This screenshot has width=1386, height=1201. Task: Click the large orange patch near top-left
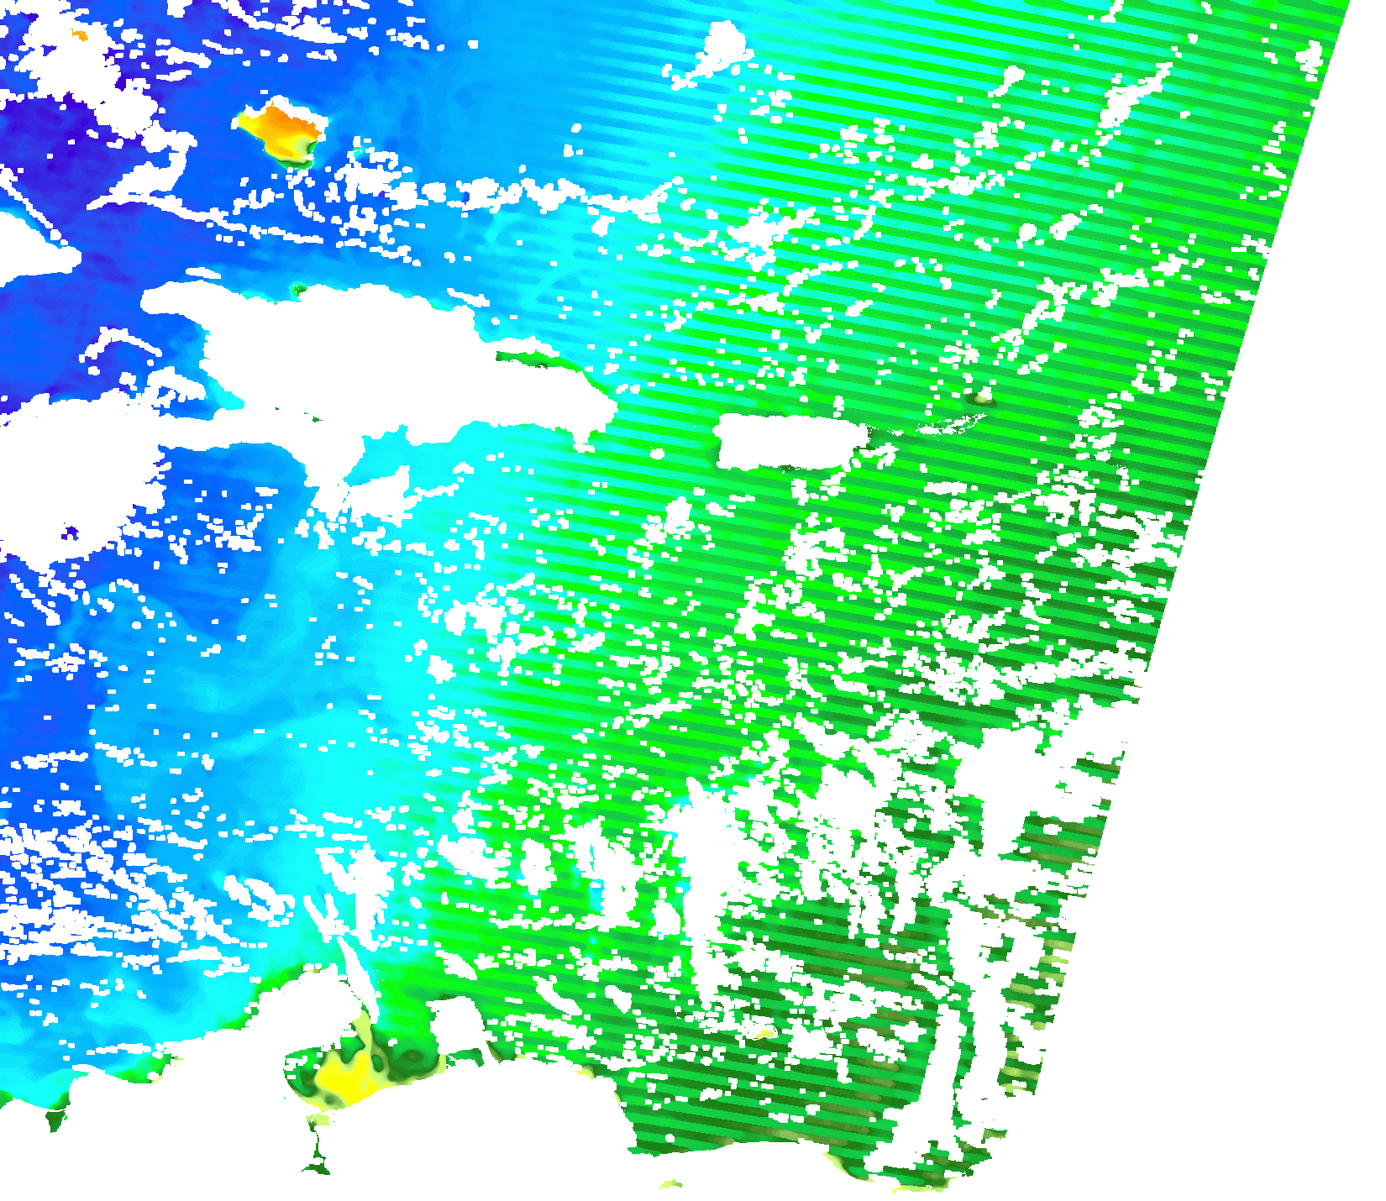pos(280,128)
